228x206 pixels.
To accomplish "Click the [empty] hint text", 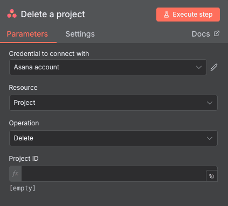I will (23, 188).
